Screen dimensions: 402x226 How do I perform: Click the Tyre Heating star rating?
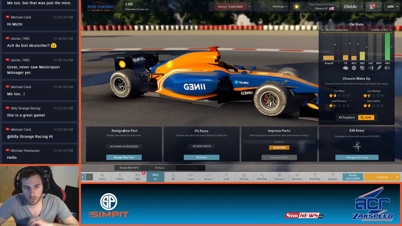(373, 96)
